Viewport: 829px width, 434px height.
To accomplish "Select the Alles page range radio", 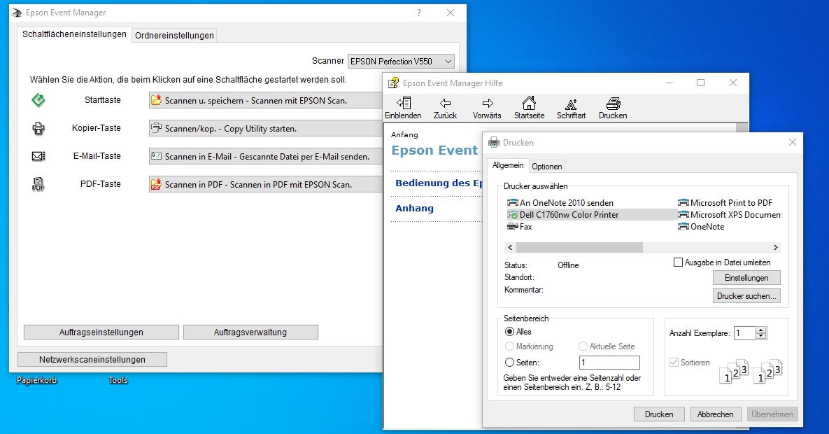I will (510, 331).
